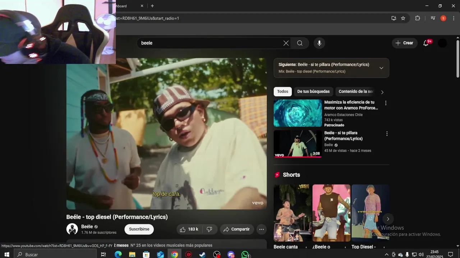Clear the search box with the X icon
460x258 pixels.
click(x=286, y=43)
